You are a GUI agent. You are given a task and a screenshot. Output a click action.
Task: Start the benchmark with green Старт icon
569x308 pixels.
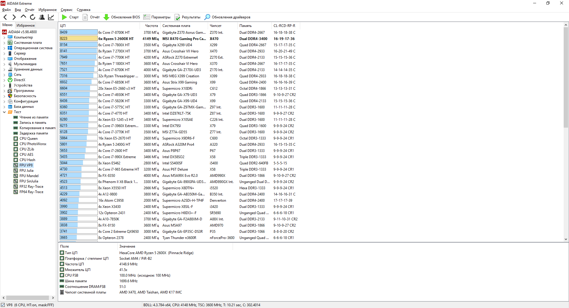click(64, 17)
